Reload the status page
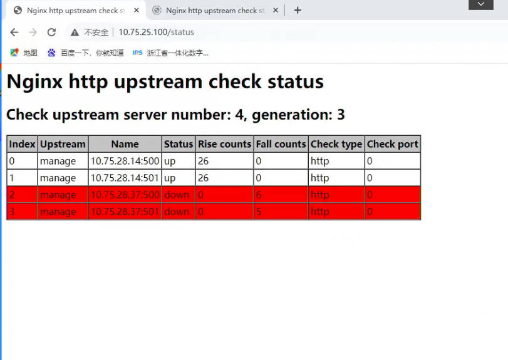This screenshot has width=508, height=360. [51, 32]
